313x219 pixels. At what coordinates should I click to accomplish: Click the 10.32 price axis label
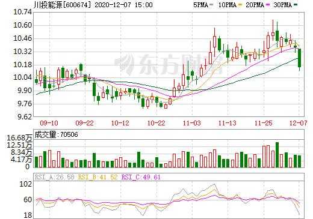[x=22, y=52]
